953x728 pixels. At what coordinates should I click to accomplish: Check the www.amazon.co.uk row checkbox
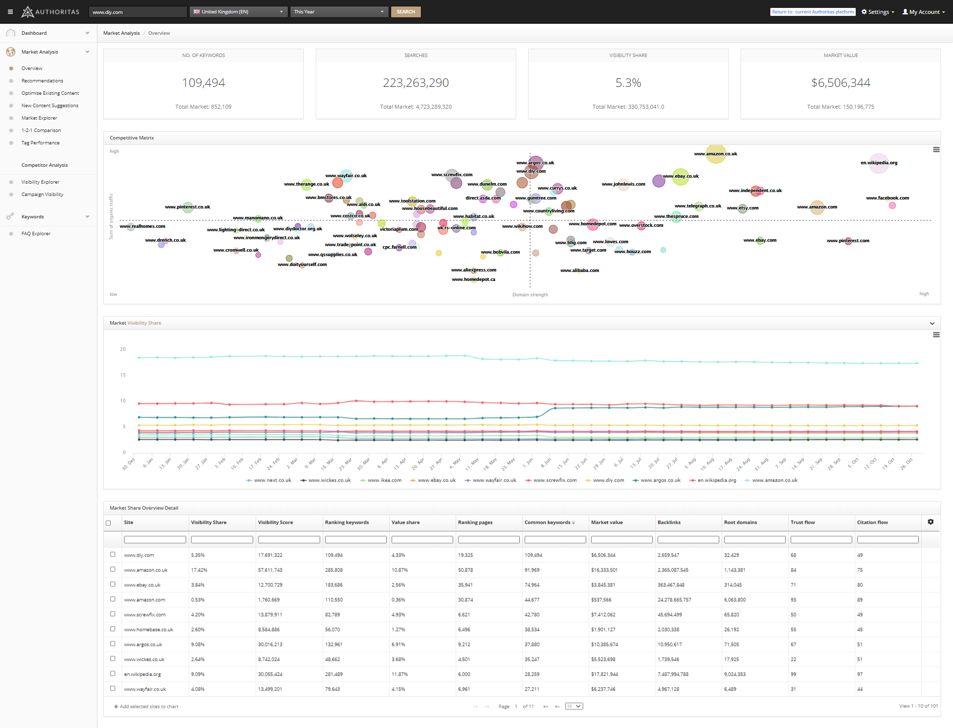(113, 570)
